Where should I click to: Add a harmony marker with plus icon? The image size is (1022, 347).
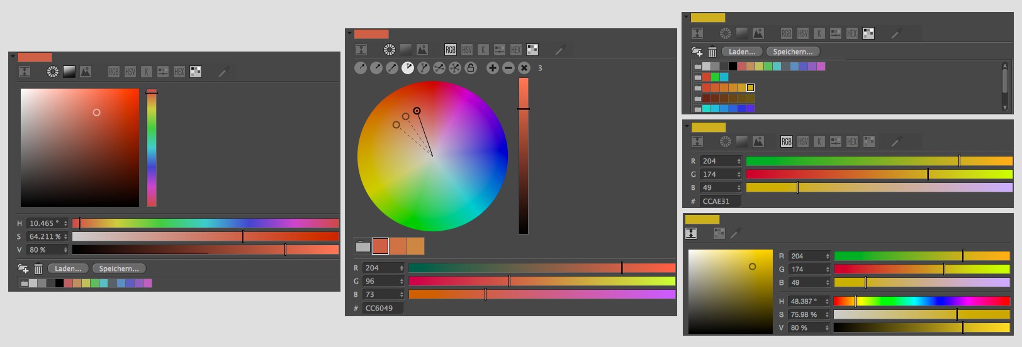(x=493, y=68)
